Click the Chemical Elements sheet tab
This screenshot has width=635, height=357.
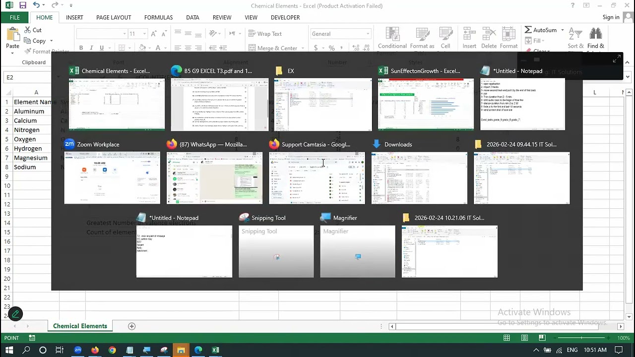(x=80, y=326)
